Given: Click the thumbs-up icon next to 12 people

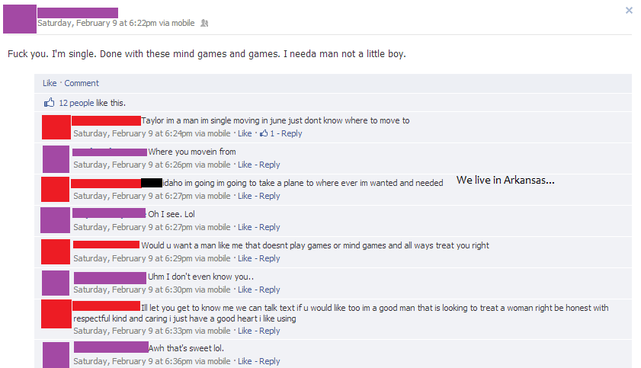Looking at the screenshot, I should pos(49,103).
